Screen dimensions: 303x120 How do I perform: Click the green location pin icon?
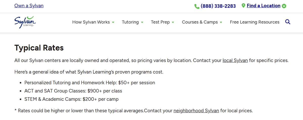coord(243,6)
